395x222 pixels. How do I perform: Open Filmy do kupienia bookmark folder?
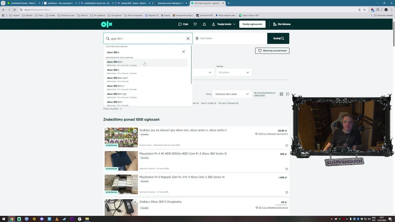coord(133,15)
